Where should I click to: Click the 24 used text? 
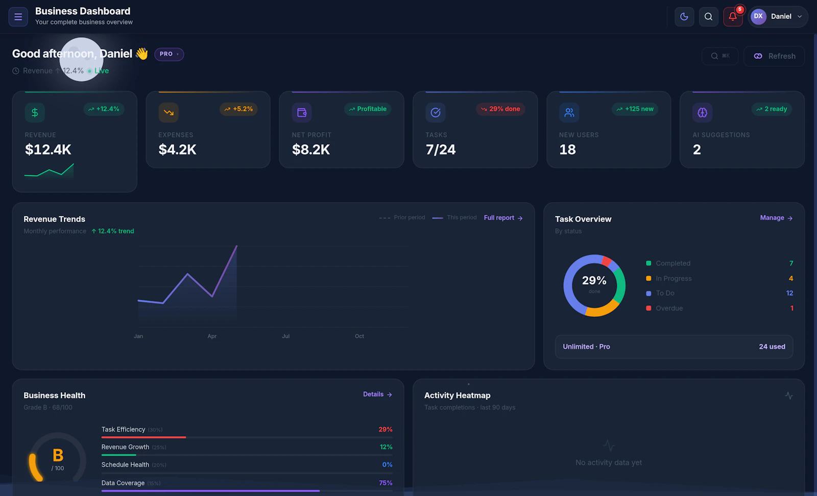coord(772,347)
